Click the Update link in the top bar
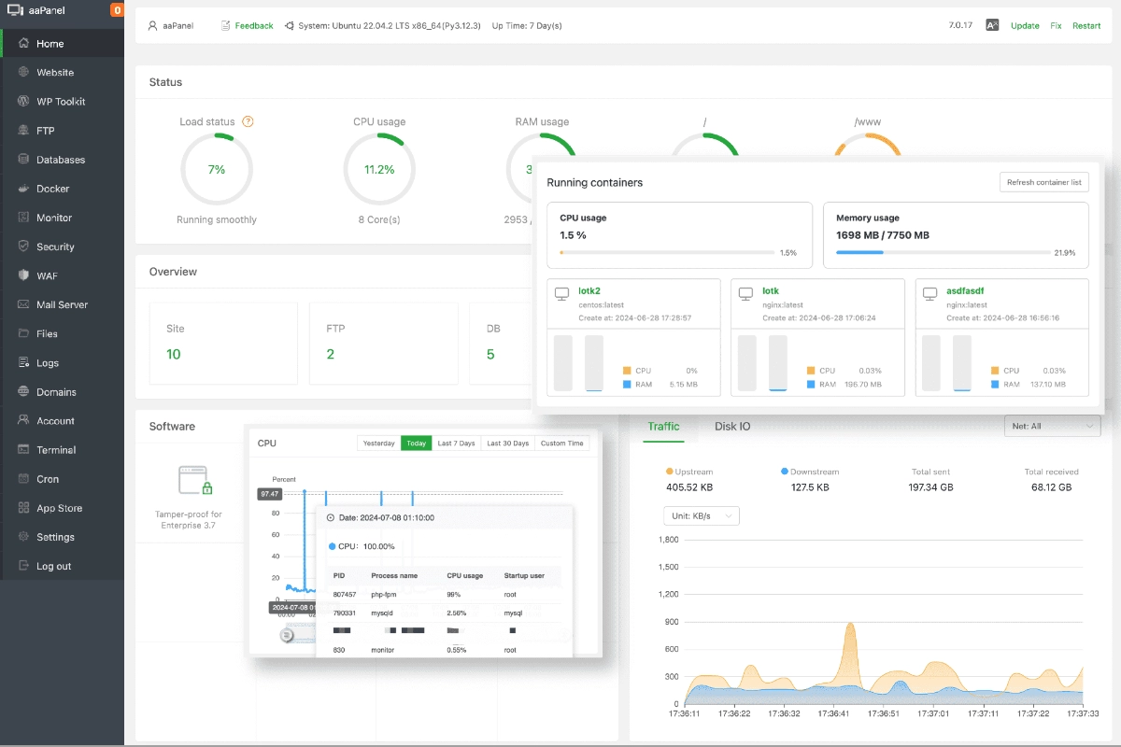 pos(1025,25)
